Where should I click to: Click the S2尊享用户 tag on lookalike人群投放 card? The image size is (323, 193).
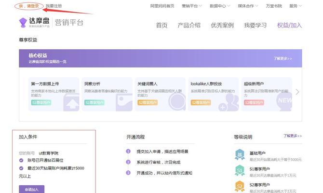pyautogui.click(x=201, y=102)
